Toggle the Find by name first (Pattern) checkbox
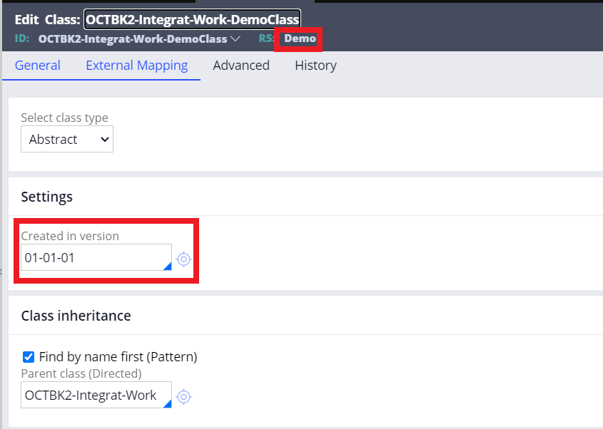 (29, 356)
